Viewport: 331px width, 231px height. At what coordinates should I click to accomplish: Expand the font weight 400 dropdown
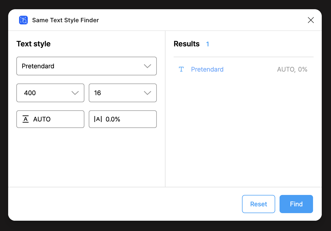pyautogui.click(x=50, y=93)
